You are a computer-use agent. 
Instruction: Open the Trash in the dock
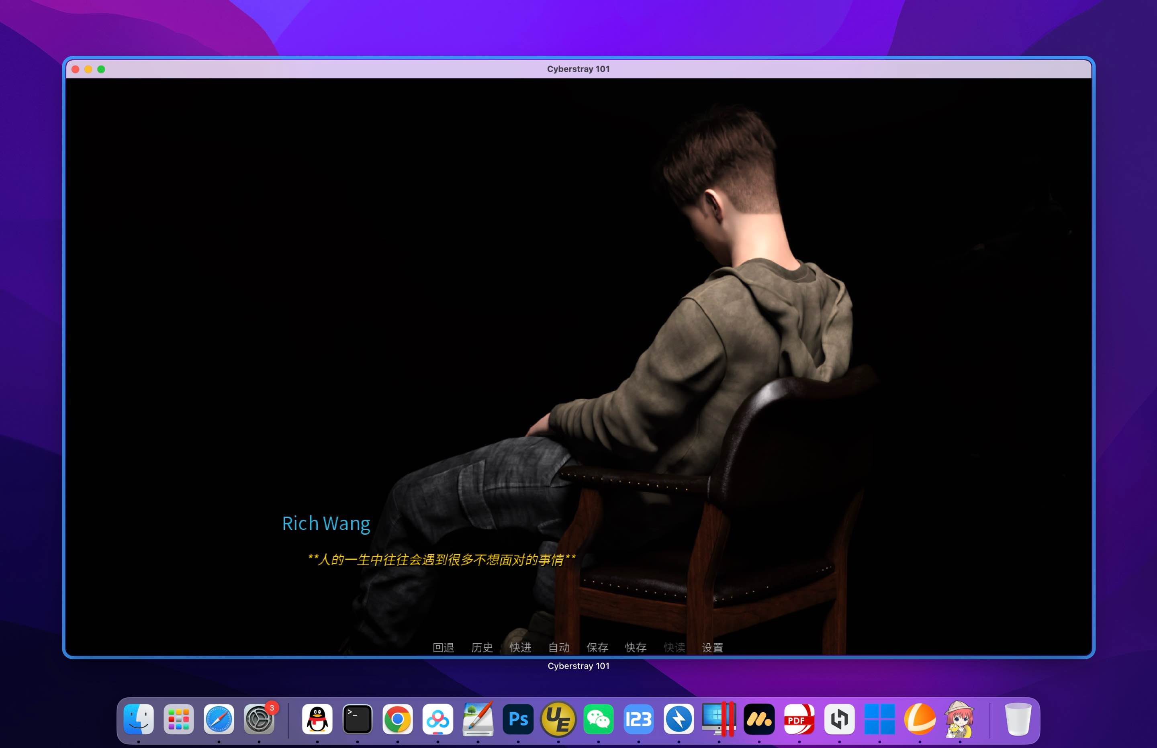click(x=1018, y=719)
